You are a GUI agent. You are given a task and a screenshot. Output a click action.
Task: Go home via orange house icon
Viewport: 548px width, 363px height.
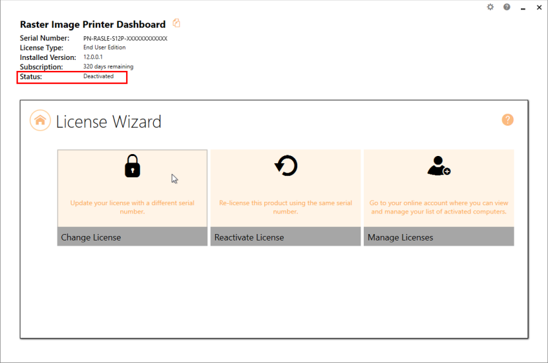click(x=40, y=121)
